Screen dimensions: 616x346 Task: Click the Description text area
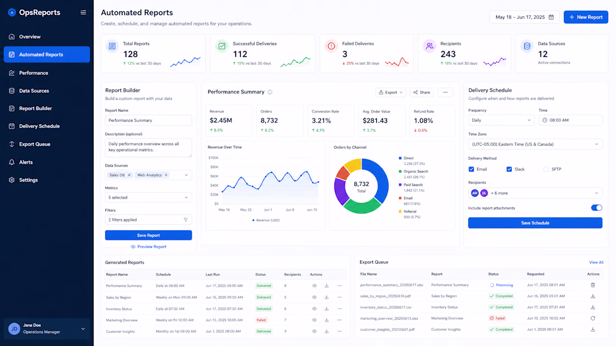point(148,148)
